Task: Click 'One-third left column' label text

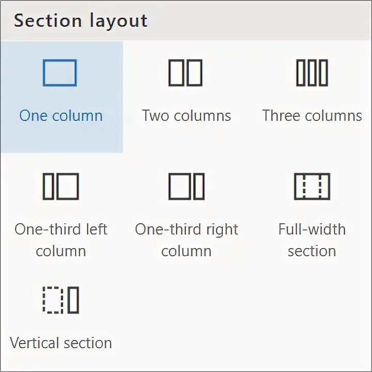Action: tap(61, 240)
